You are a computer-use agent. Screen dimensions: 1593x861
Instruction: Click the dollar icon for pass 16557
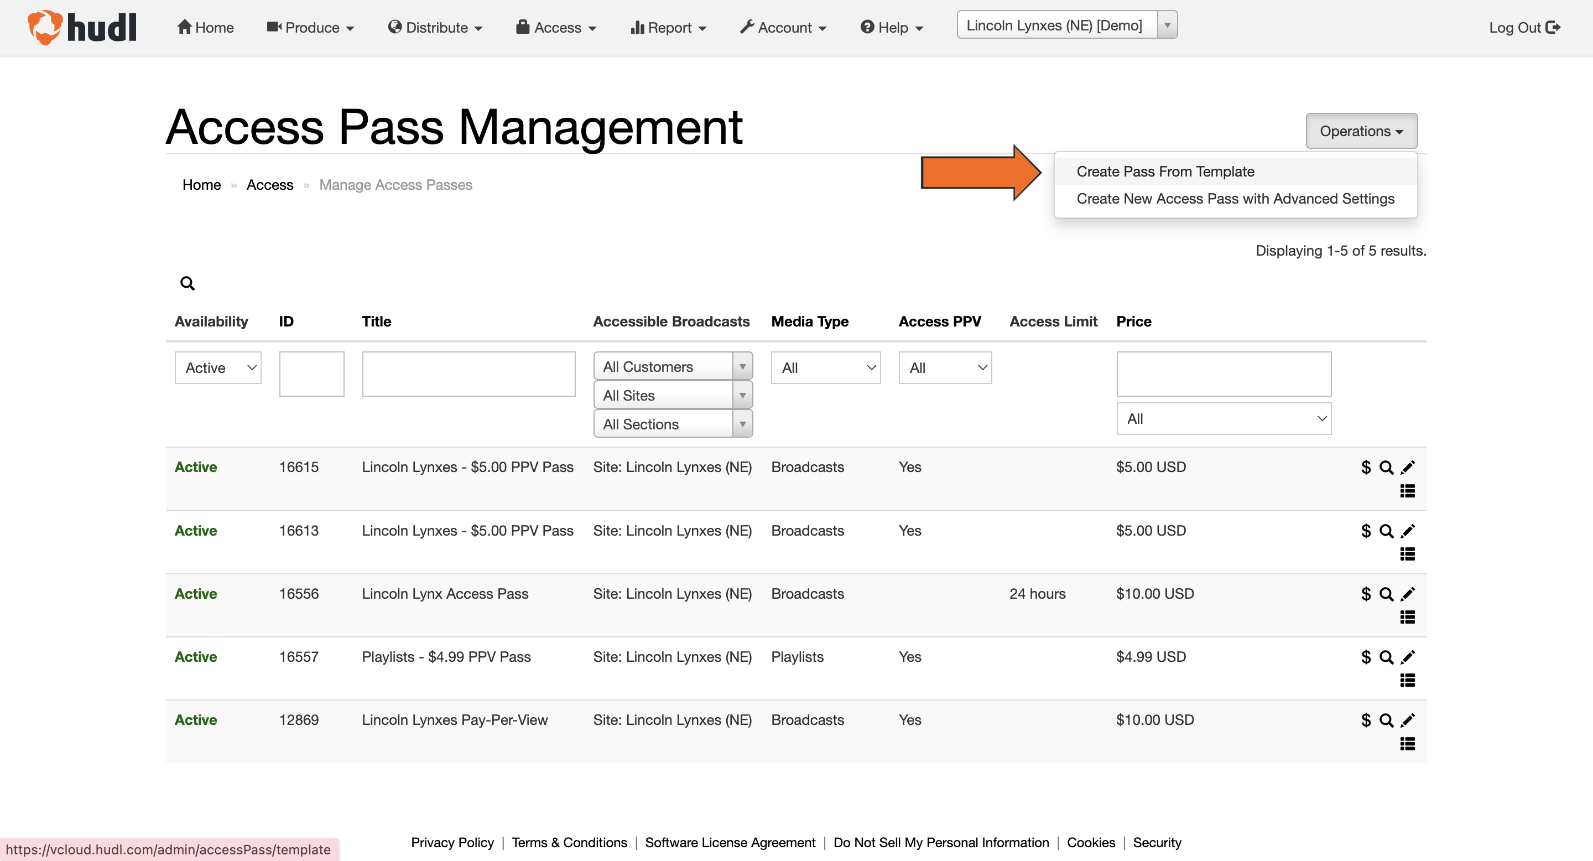pos(1366,657)
